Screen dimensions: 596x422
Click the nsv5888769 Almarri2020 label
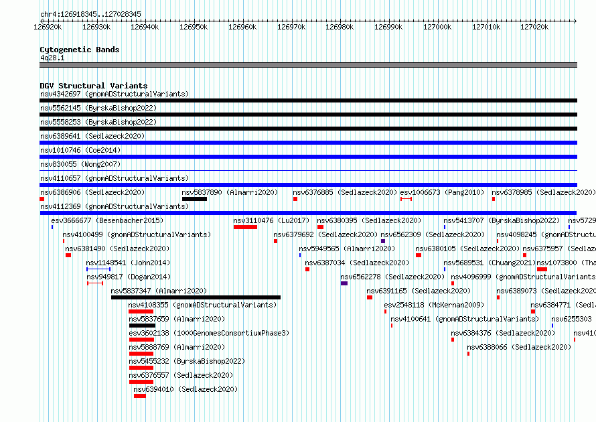click(x=177, y=347)
